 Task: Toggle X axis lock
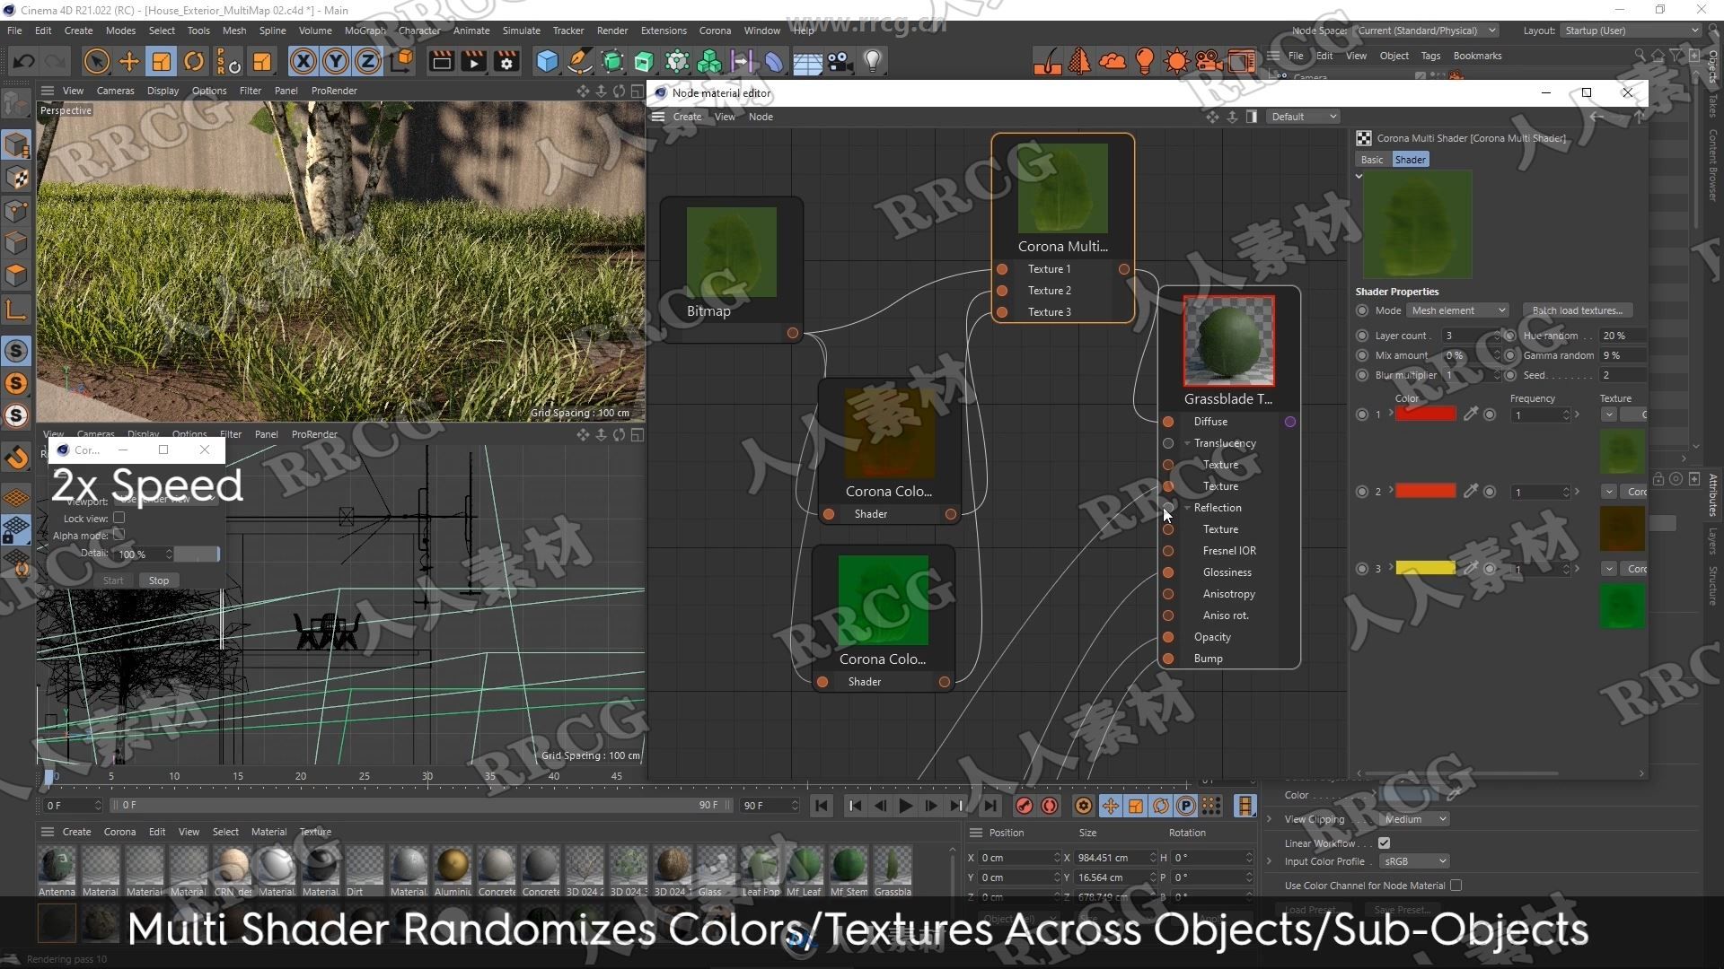303,61
